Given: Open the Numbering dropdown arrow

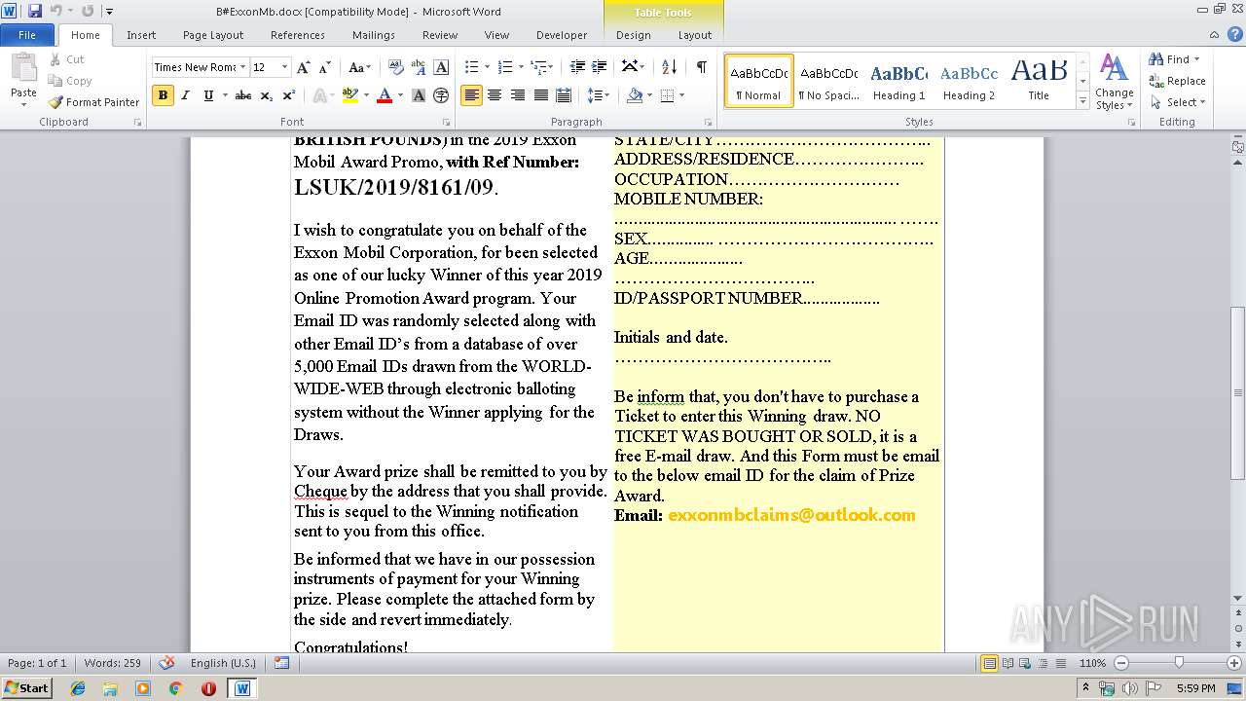Looking at the screenshot, I should [x=521, y=67].
